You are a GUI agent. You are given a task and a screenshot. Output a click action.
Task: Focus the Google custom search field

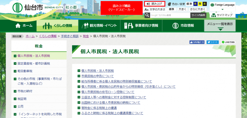pos(170,15)
